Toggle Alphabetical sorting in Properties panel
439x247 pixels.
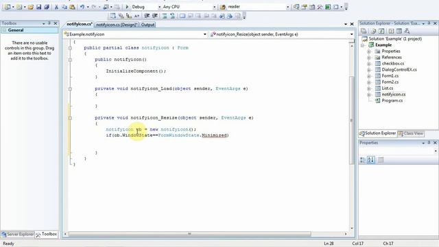pyautogui.click(x=371, y=160)
